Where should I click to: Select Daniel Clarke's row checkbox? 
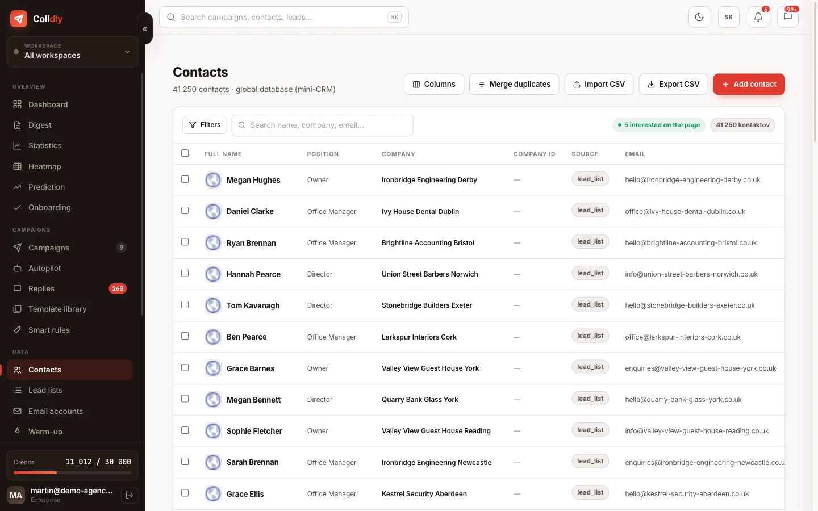tap(185, 211)
